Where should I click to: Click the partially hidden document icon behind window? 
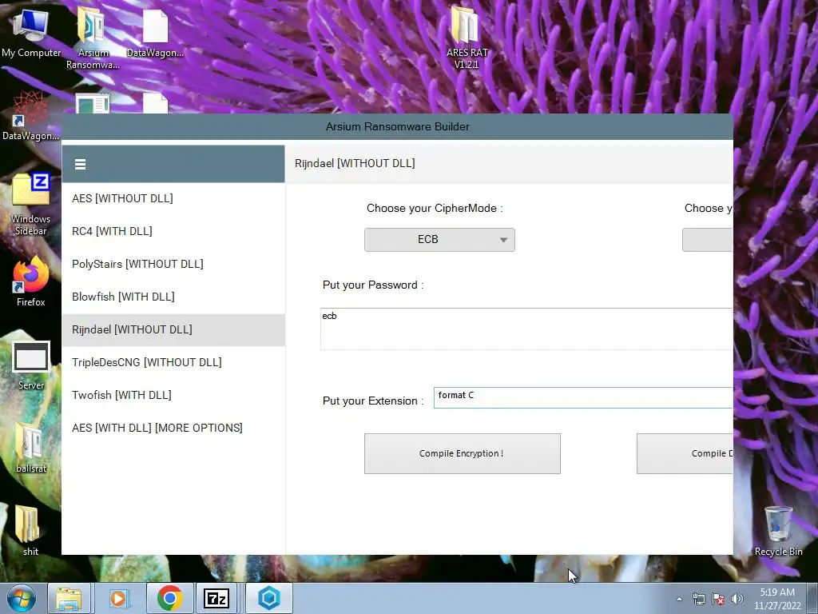(x=93, y=103)
